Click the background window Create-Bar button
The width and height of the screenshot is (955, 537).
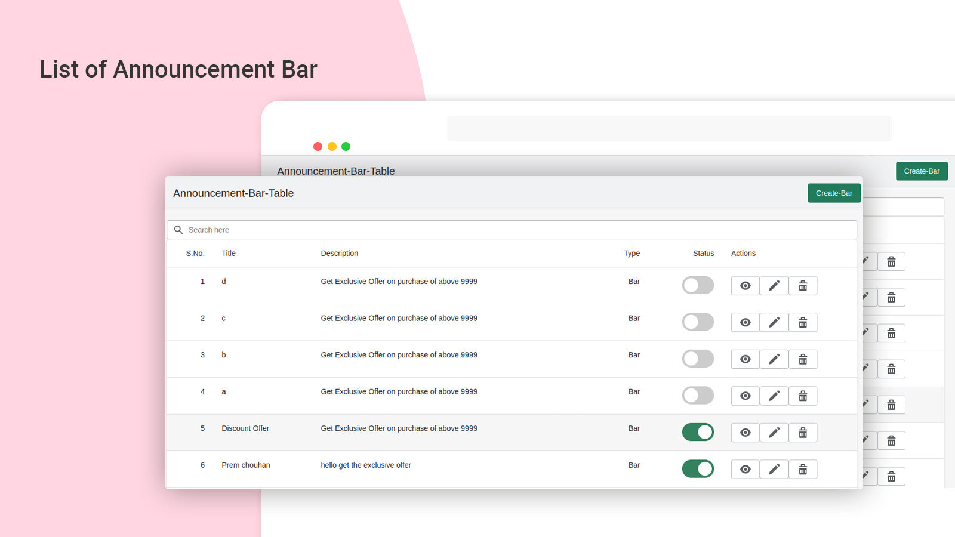point(922,171)
